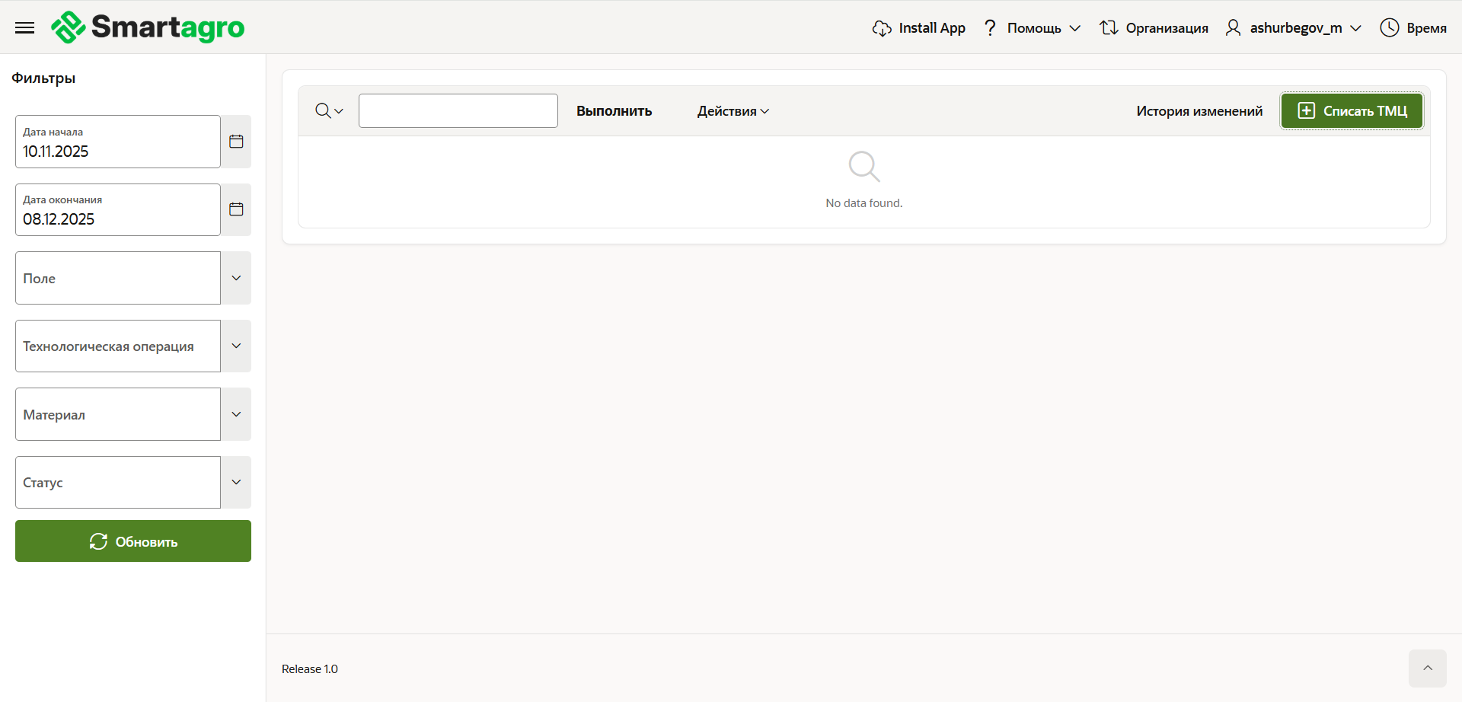Open История изменений
1462x702 pixels.
click(x=1199, y=111)
